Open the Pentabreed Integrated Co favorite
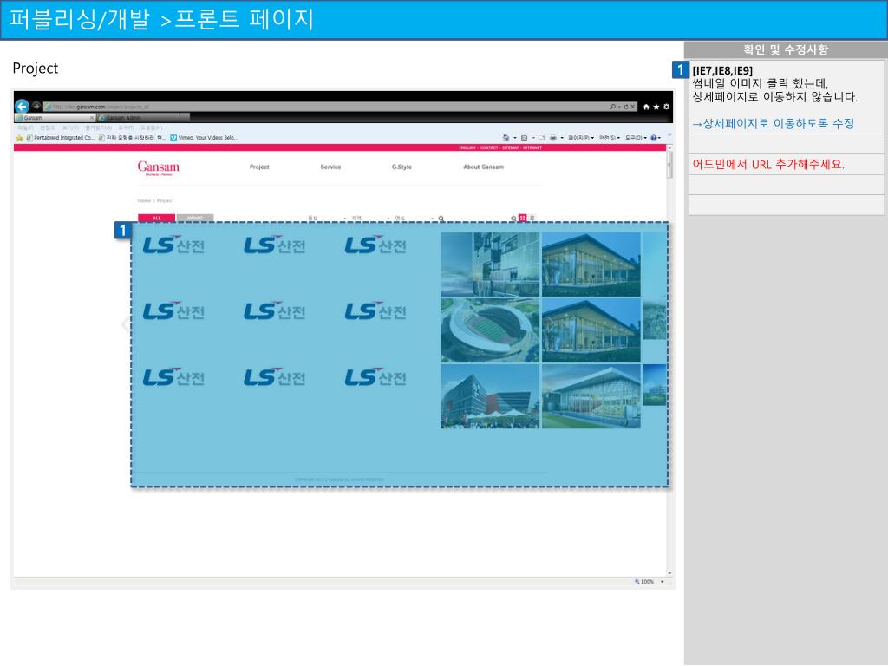 pos(60,138)
